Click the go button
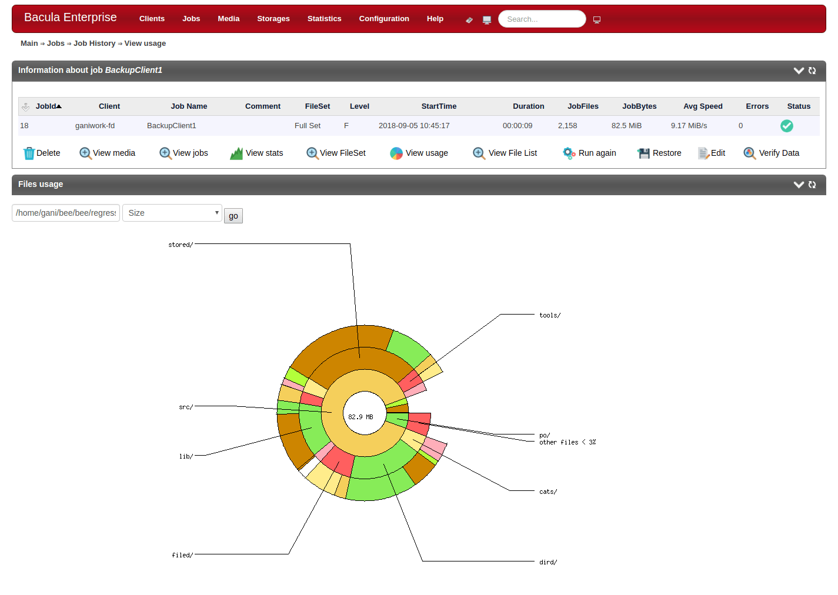Viewport: 838px width, 595px height. 233,216
